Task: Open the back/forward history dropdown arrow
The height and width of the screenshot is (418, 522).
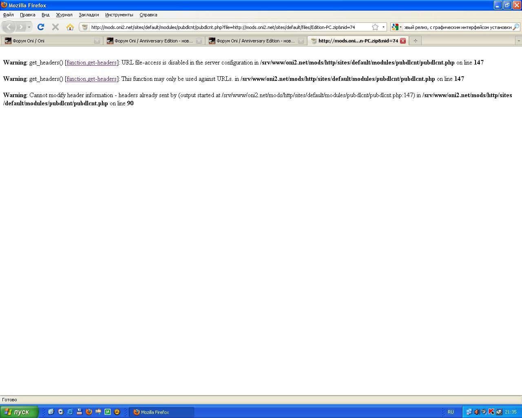Action: coord(29,27)
